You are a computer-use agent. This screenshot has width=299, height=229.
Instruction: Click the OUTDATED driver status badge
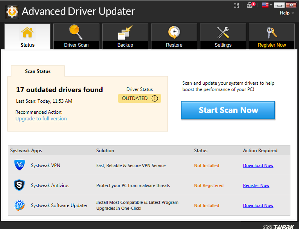point(139,98)
